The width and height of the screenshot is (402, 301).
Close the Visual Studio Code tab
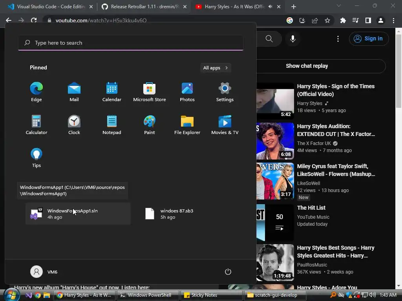click(91, 7)
